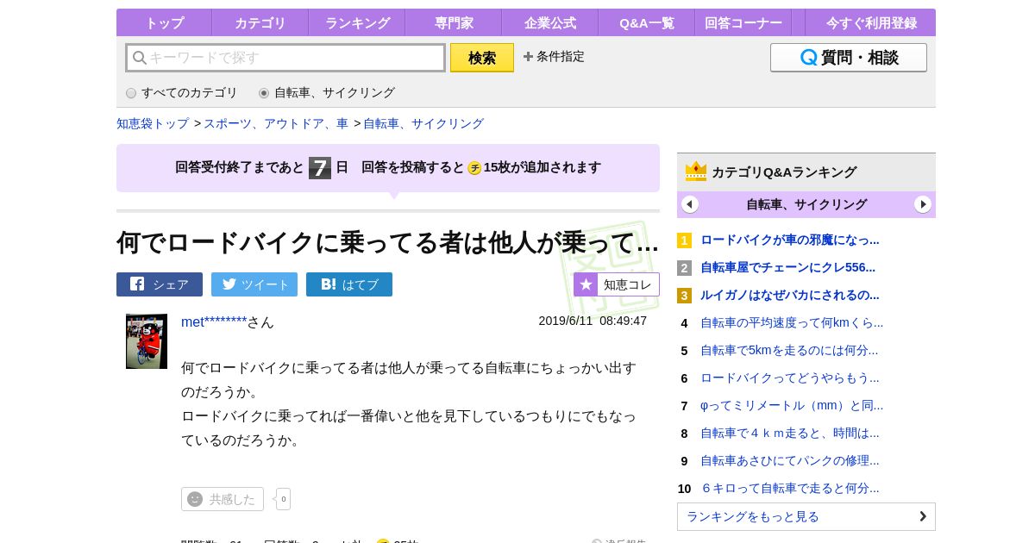Image resolution: width=1035 pixels, height=543 pixels.
Task: Add question to 知恵コレ
Action: (617, 284)
